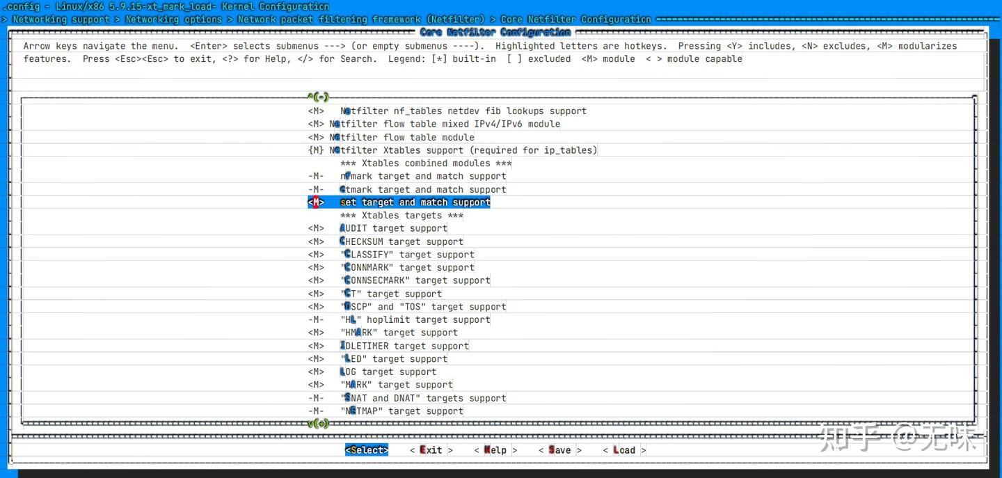
Task: Toggle <M> for "CLASSIFY" target support
Action: [x=316, y=255]
